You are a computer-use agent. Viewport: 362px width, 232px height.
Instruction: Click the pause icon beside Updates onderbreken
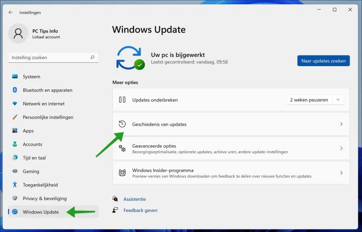coord(122,100)
